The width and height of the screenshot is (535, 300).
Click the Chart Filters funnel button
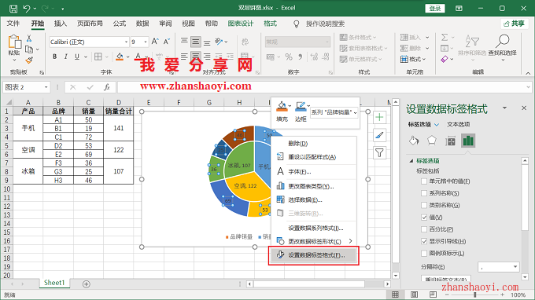tap(379, 153)
